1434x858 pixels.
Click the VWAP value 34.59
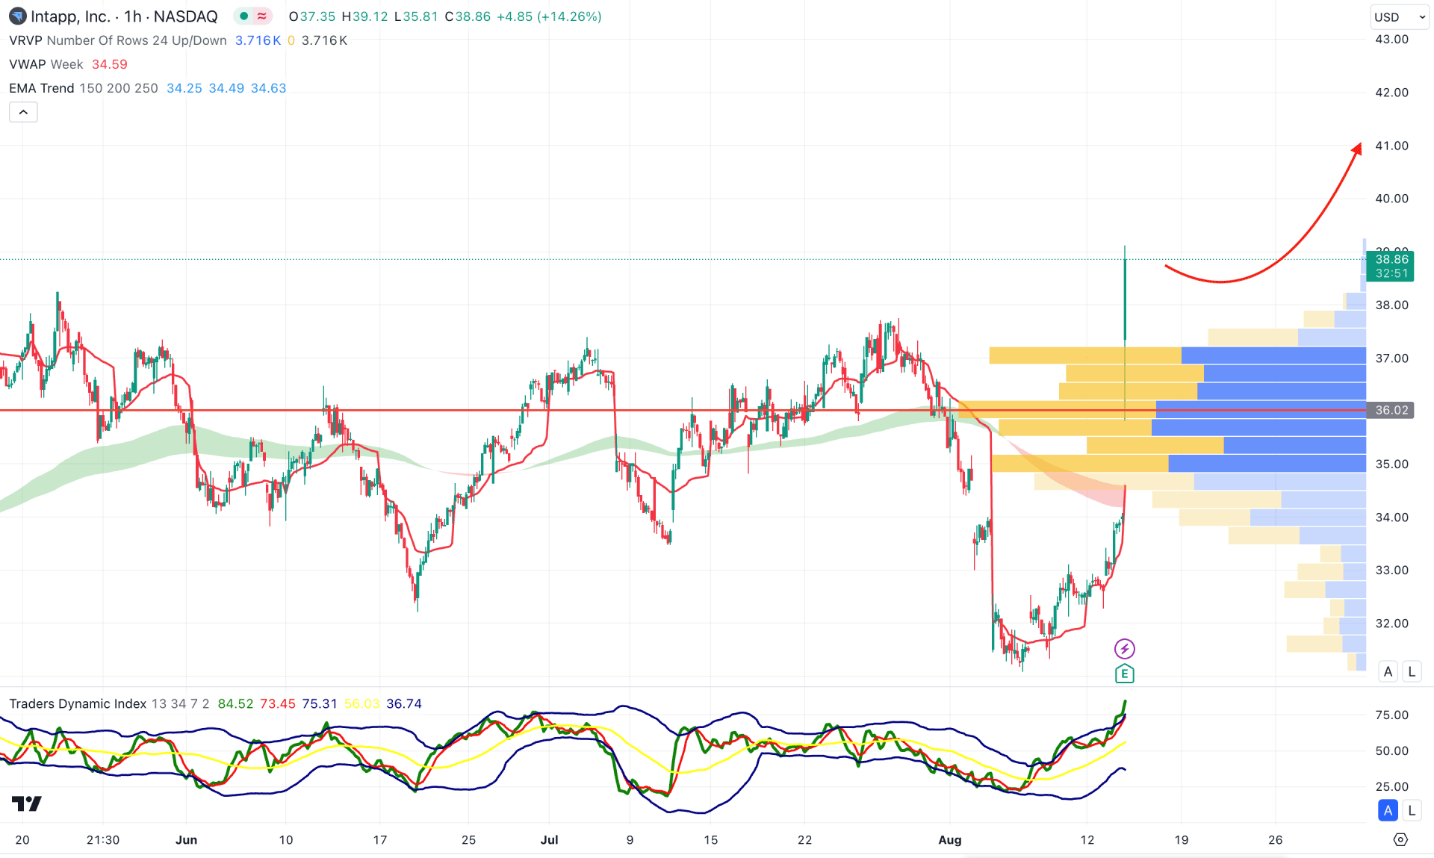(x=110, y=64)
